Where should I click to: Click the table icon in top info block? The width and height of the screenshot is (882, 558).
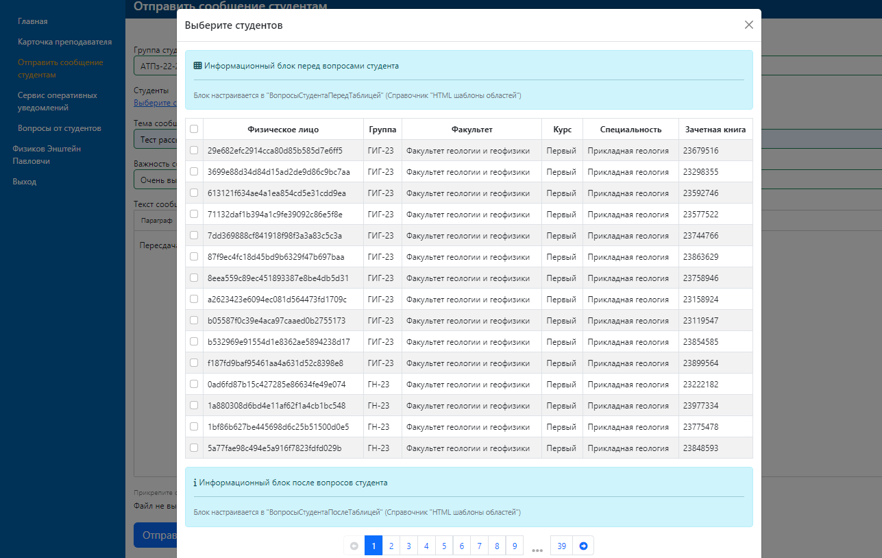coord(197,66)
